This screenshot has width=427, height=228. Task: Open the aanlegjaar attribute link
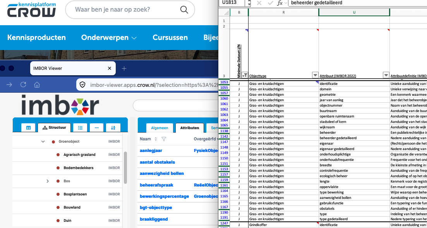[151, 150]
